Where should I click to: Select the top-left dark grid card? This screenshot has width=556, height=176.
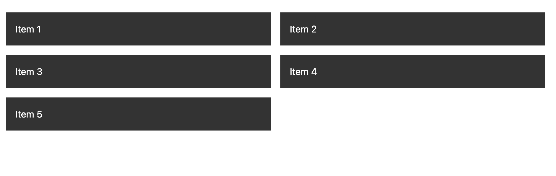[x=138, y=29]
